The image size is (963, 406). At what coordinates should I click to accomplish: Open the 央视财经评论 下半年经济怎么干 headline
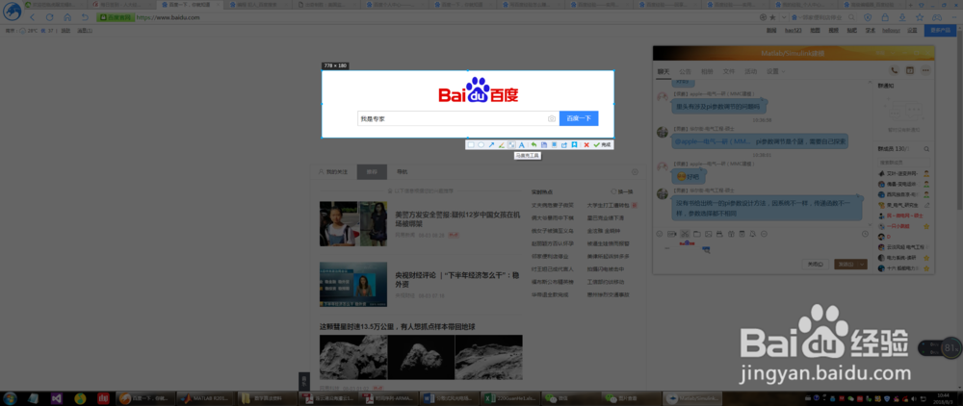tap(458, 280)
